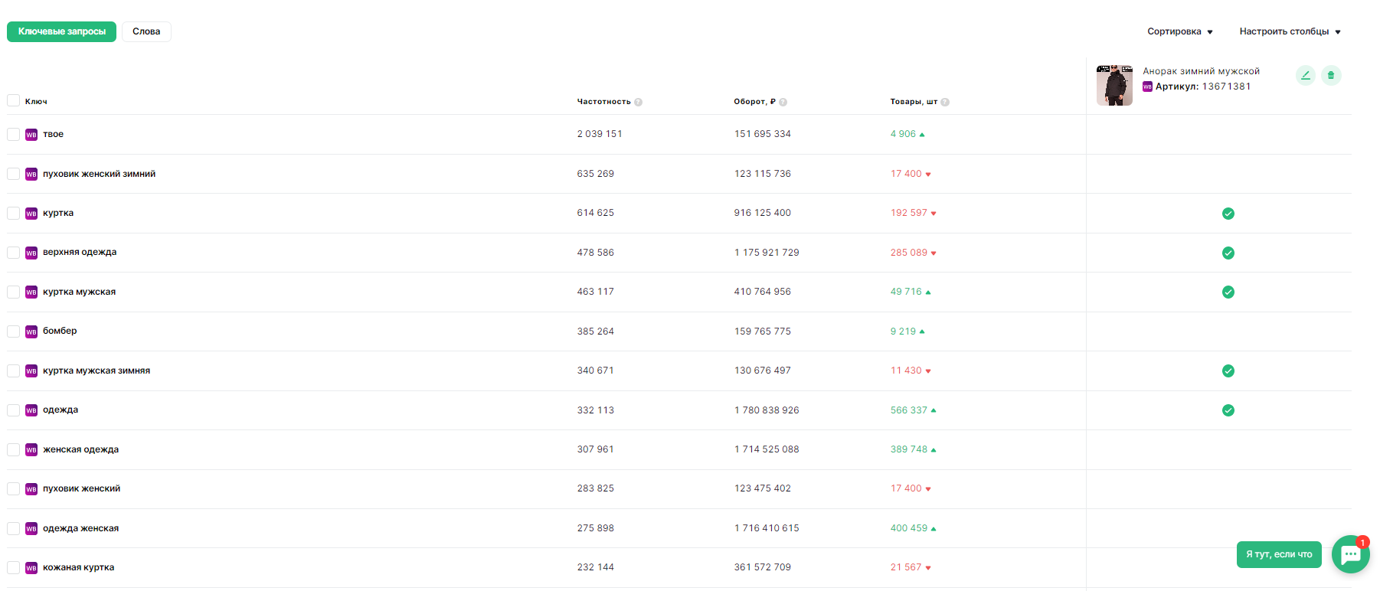Click the help icon next to Товары, шт

(945, 102)
